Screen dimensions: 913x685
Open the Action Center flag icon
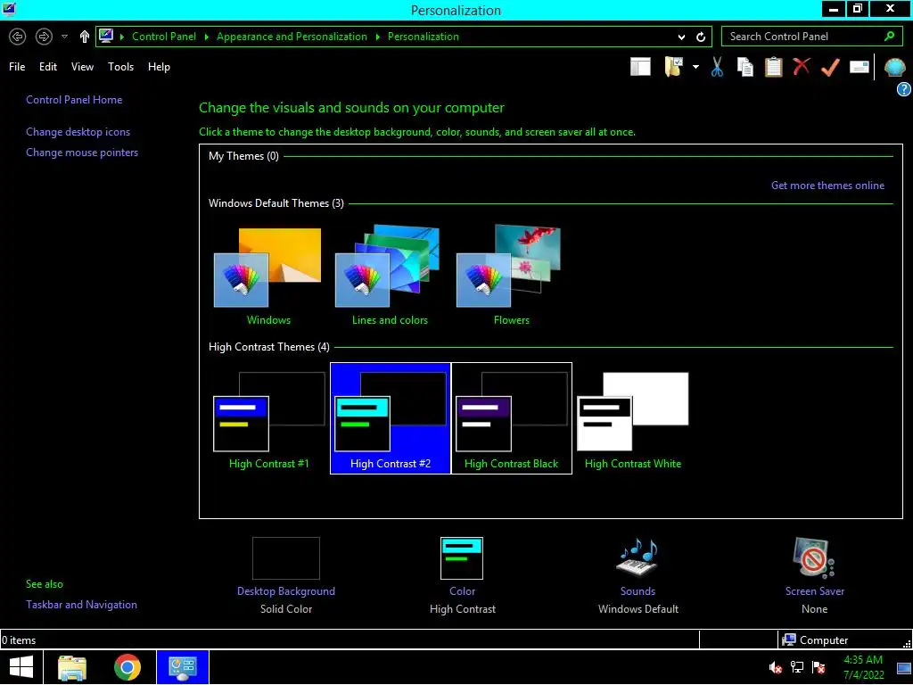click(x=818, y=667)
